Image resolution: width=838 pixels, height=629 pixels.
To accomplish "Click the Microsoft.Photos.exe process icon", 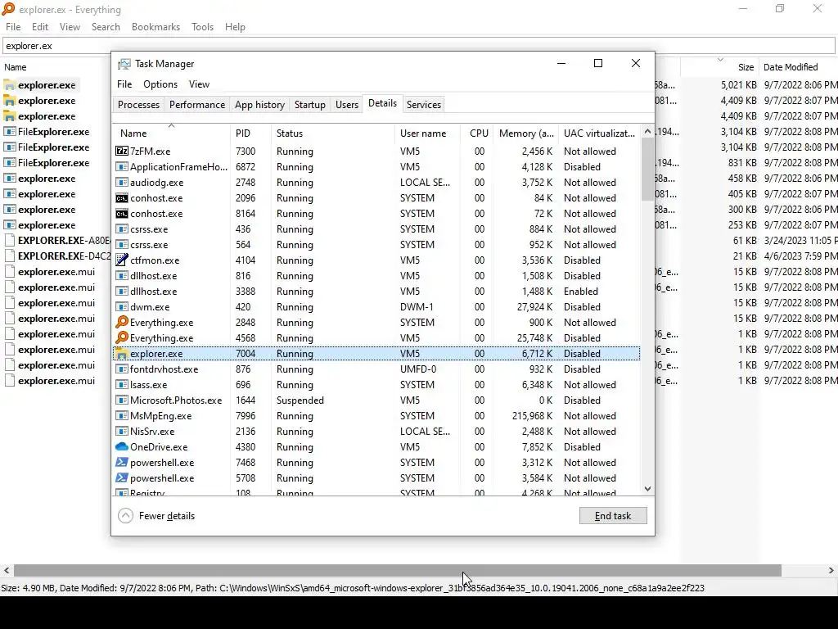I will (x=122, y=400).
